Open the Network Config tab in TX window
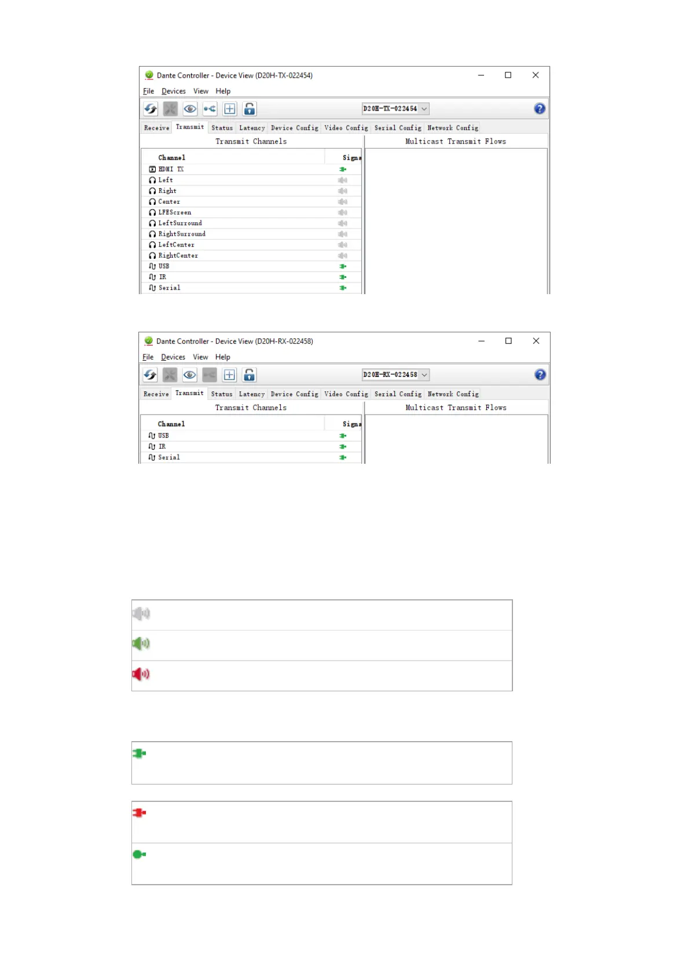 pos(453,128)
